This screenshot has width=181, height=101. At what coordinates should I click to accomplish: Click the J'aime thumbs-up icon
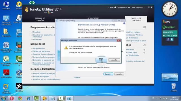115,7
